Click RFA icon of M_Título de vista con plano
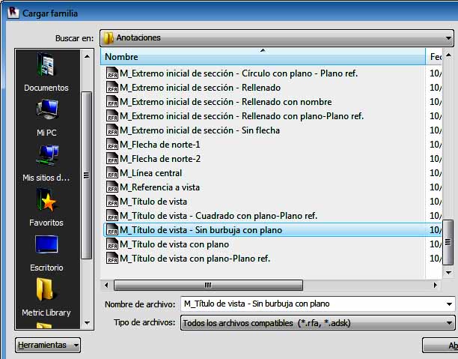Image resolution: width=458 pixels, height=359 pixels. (112, 244)
